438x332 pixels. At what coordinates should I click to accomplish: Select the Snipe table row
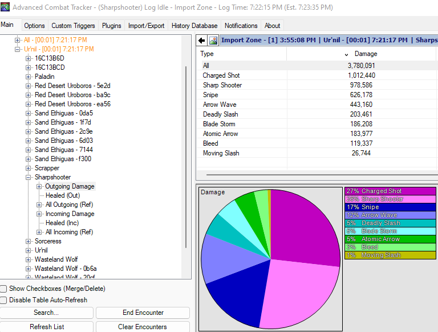coord(317,95)
